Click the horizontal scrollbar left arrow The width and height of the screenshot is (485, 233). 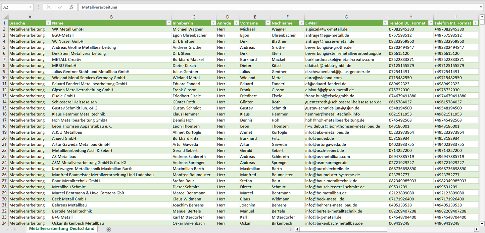297,229
